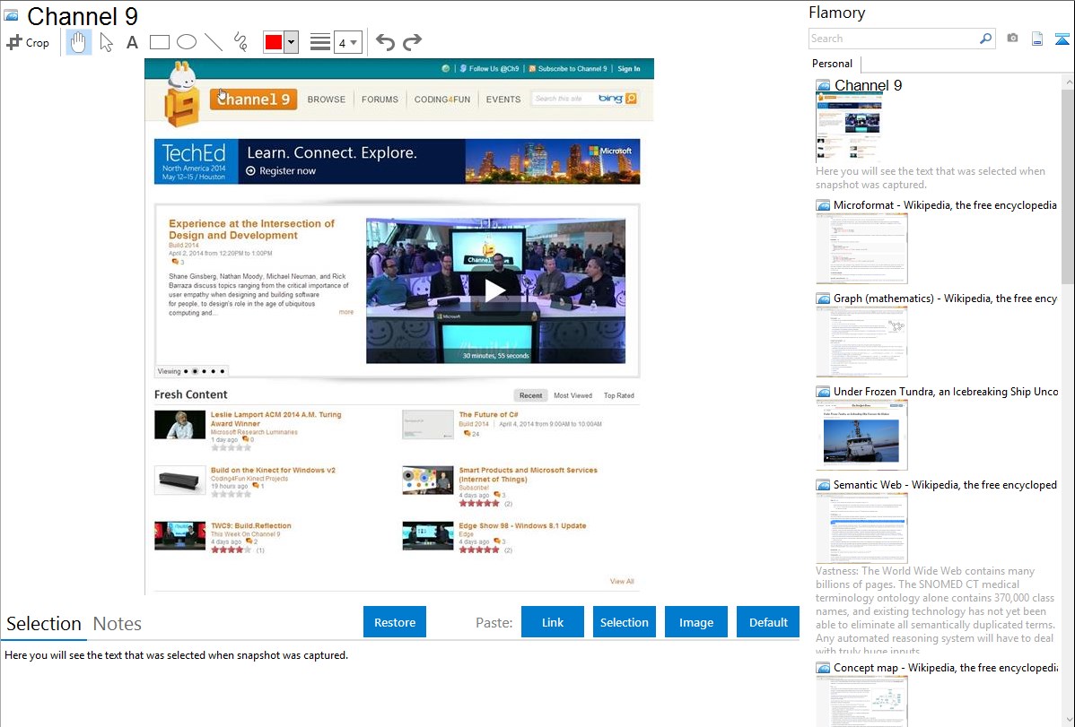Activate the hand pan tool
Screen dimensions: 1075x727
(x=79, y=42)
